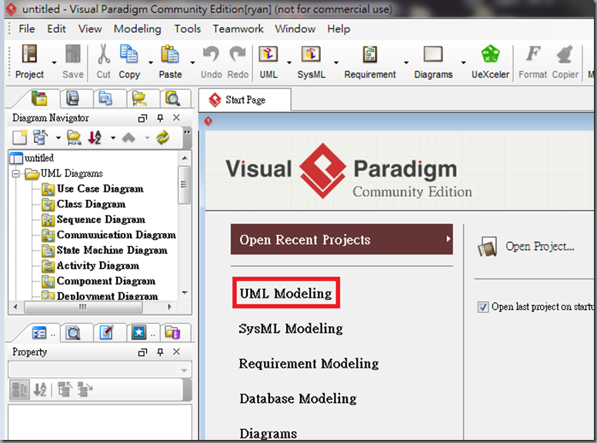Open the Modeling menu

(138, 29)
